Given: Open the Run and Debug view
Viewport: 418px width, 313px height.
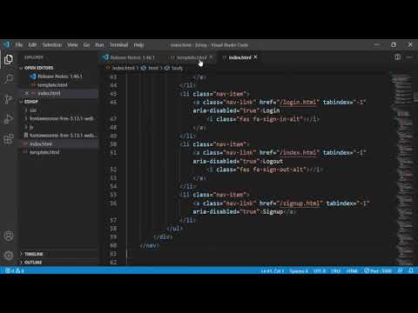Looking at the screenshot, I should coord(9,119).
